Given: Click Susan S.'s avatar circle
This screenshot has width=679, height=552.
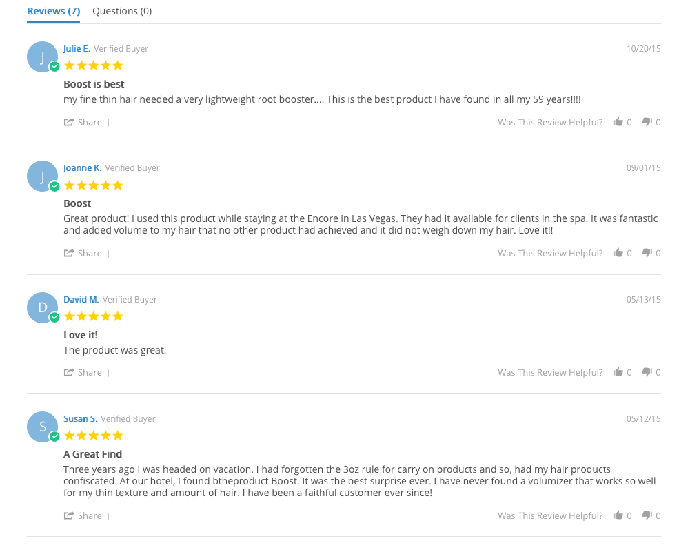Looking at the screenshot, I should (x=42, y=427).
